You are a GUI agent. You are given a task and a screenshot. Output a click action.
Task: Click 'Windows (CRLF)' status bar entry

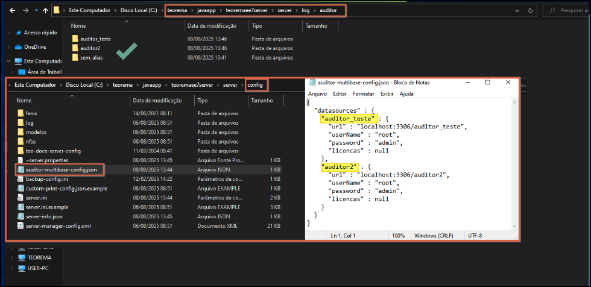click(434, 236)
